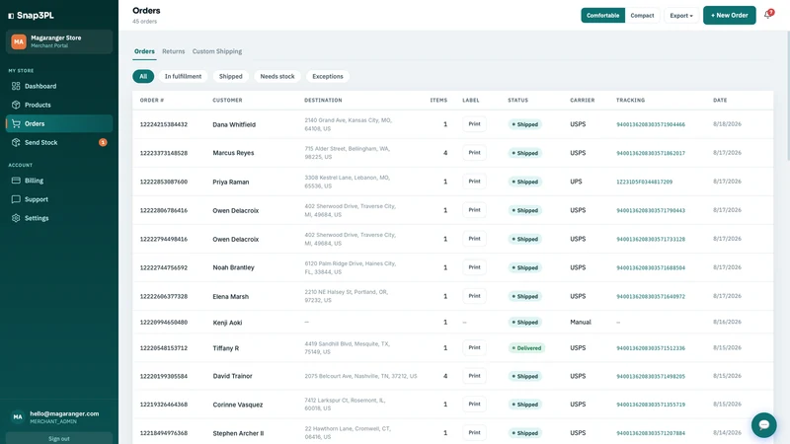Open tracking link ending 1862017
Screen dimensions: 790x444
(651, 153)
